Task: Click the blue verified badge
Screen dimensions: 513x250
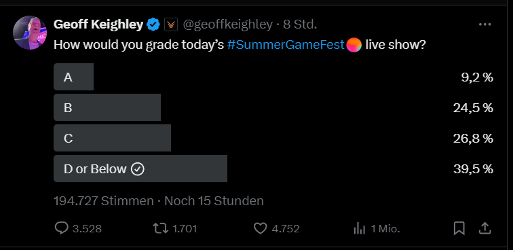Action: (x=153, y=25)
